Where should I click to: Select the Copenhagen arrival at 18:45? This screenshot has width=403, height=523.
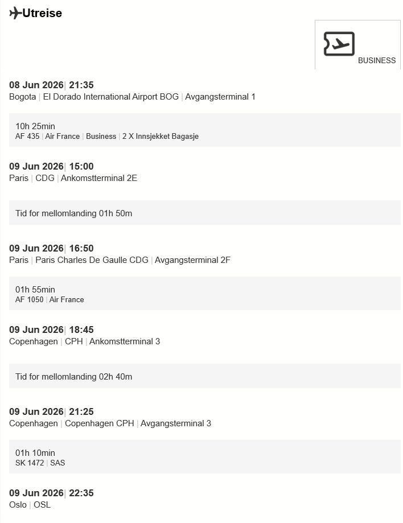pos(51,330)
